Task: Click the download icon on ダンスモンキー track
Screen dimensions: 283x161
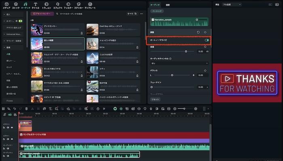Action: (82, 33)
